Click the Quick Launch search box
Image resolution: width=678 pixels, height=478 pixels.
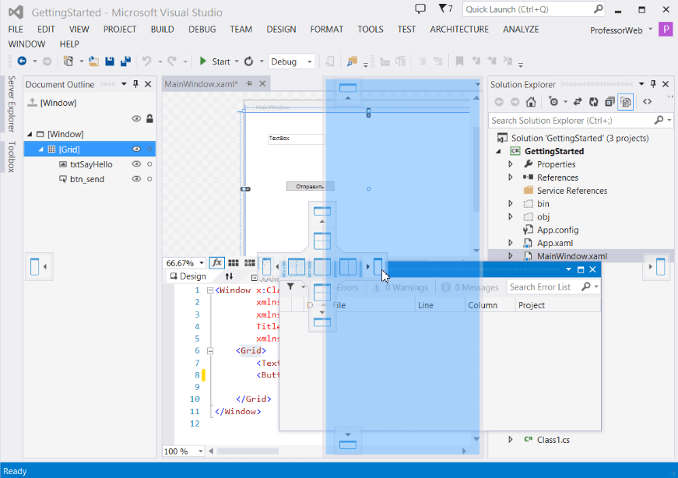point(533,9)
